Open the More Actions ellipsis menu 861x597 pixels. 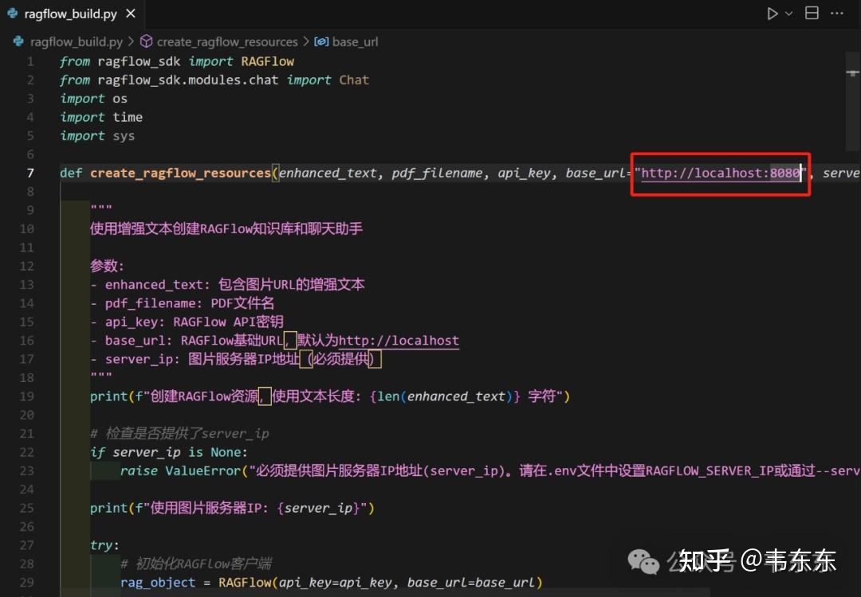(837, 14)
